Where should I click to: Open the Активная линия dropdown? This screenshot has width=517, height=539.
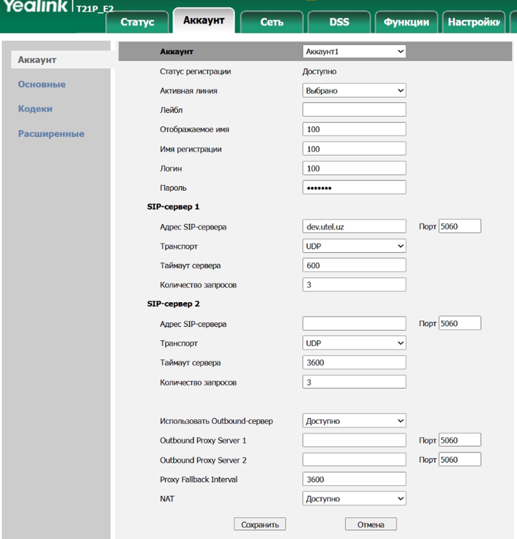click(354, 91)
